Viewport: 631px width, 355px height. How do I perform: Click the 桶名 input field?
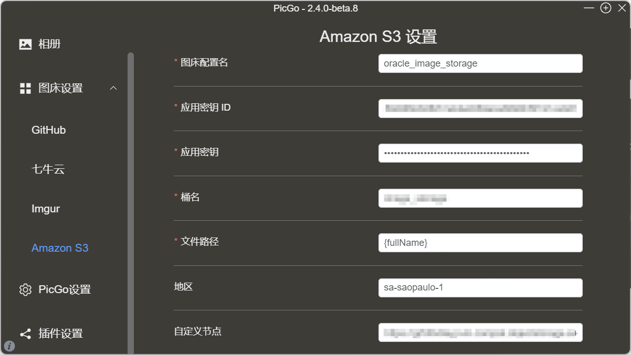click(x=480, y=198)
